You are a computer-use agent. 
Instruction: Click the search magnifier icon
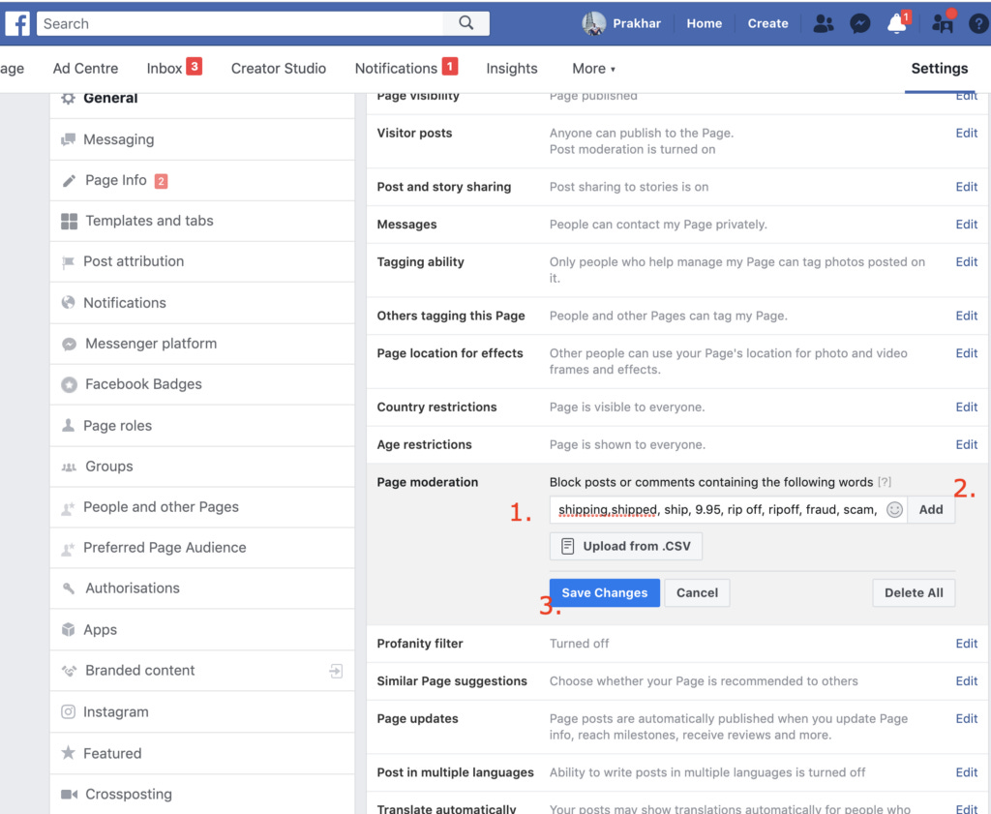click(x=465, y=23)
